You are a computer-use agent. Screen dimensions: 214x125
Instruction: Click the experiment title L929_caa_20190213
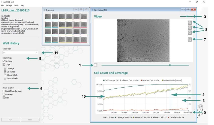15,10
